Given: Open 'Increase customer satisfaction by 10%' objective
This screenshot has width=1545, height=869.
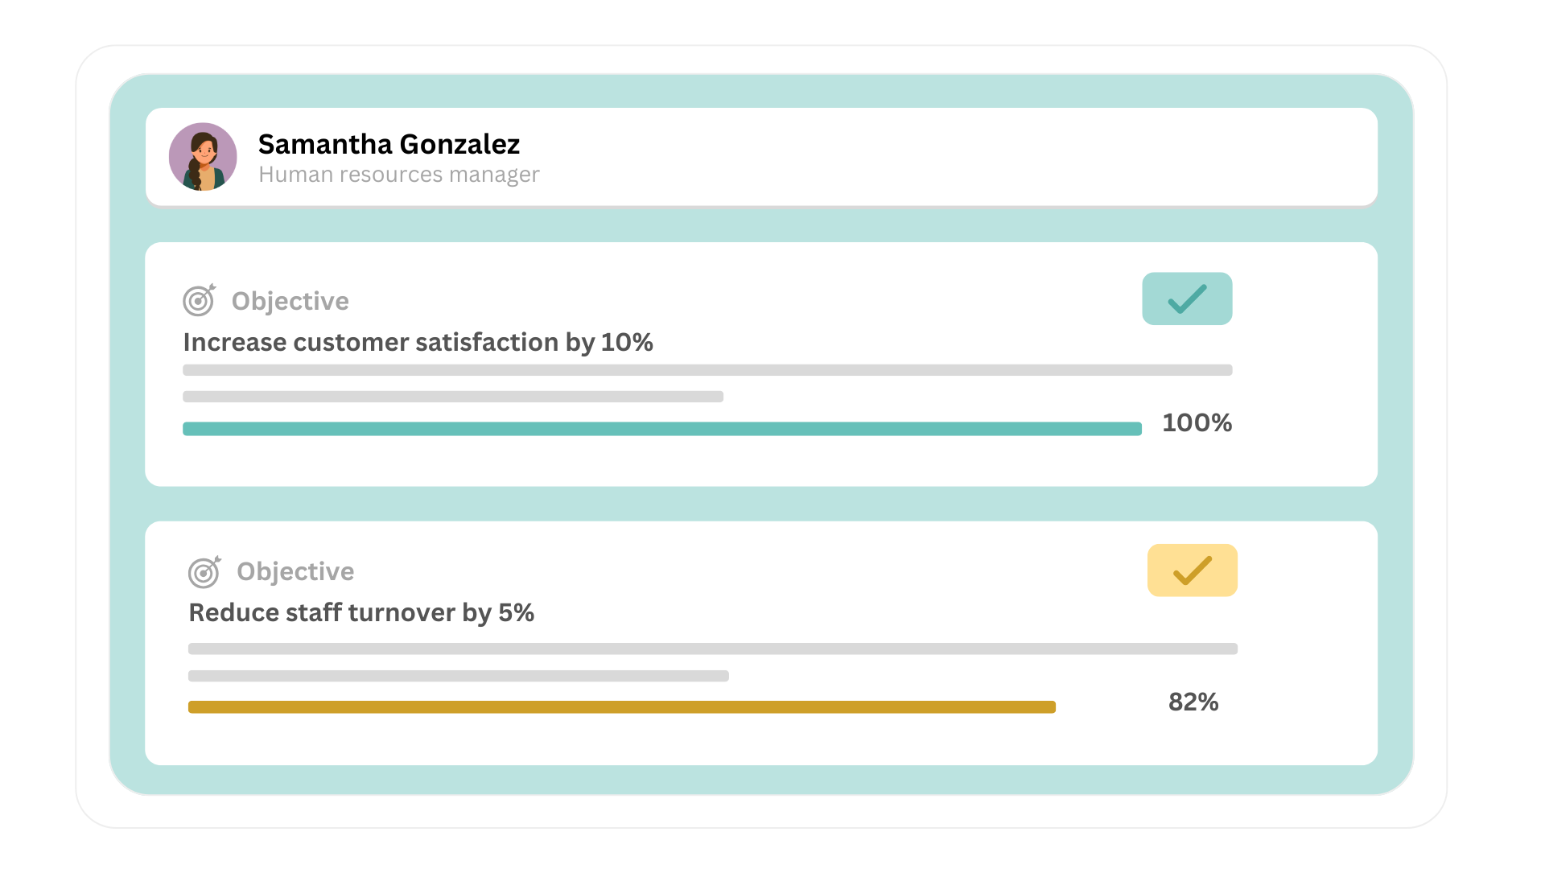Looking at the screenshot, I should point(418,342).
